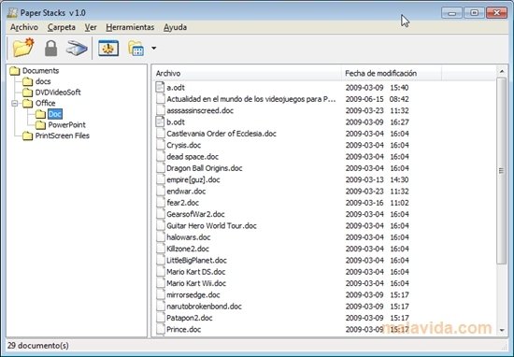This screenshot has height=357, width=514.
Task: Click the new folder toolbar icon
Action: [23, 48]
